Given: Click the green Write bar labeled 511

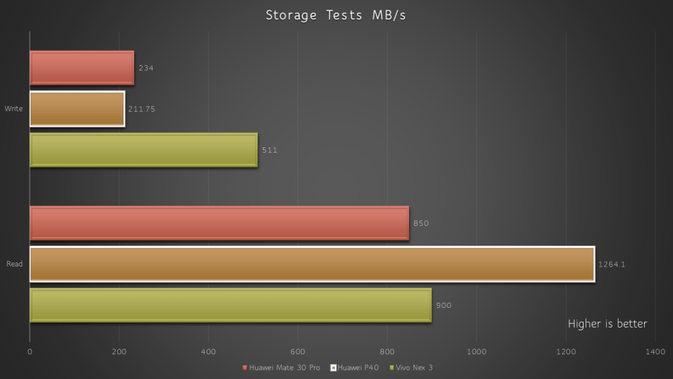Looking at the screenshot, I should 144,150.
